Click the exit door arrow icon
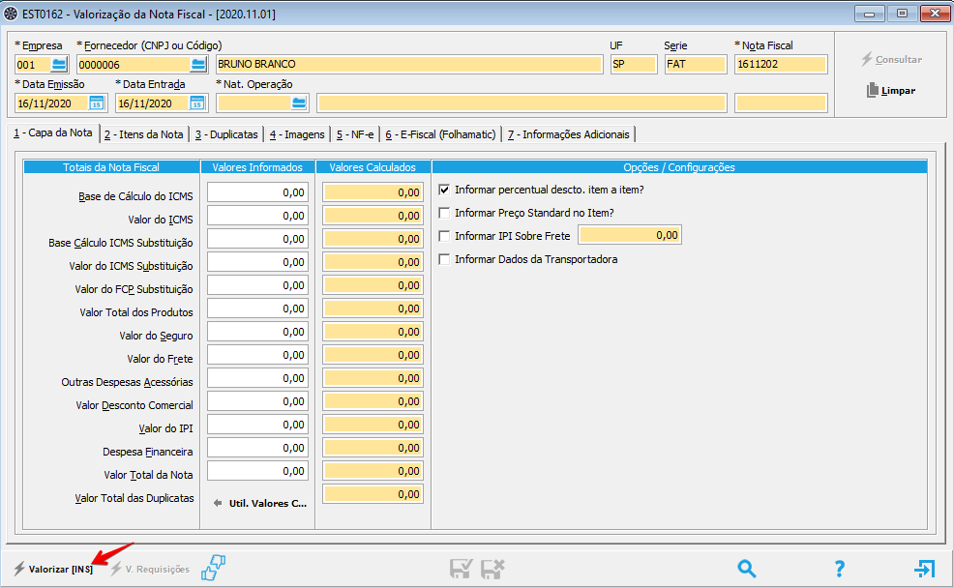Image resolution: width=954 pixels, height=588 pixels. (x=924, y=569)
